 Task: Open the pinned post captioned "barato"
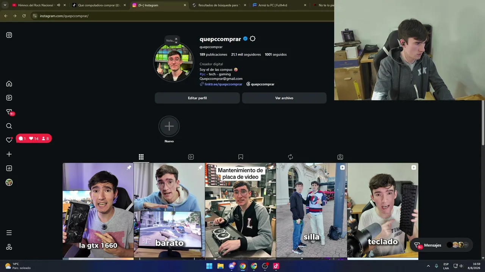[169, 210]
